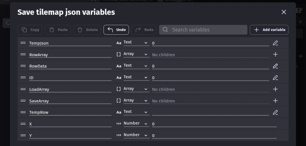Change the Number type of variable X
This screenshot has height=146, width=306.
(136, 124)
